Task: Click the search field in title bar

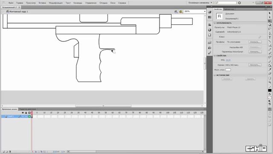Action: point(226,3)
